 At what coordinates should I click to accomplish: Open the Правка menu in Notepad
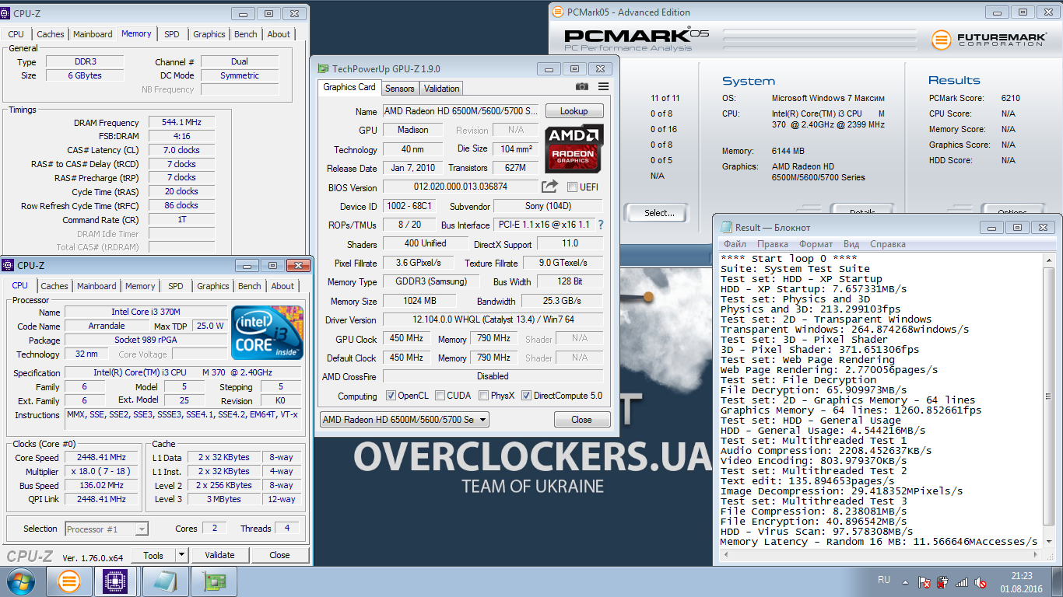point(773,244)
